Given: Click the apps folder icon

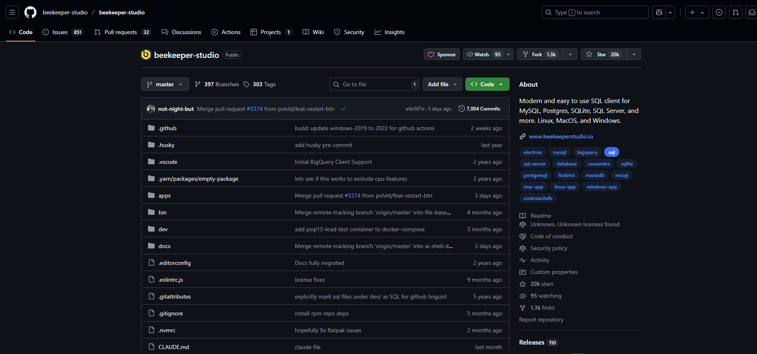Looking at the screenshot, I should [151, 195].
